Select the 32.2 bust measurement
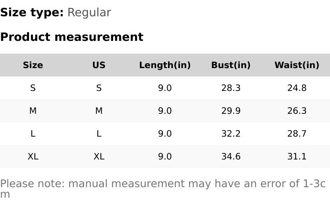This screenshot has height=210, width=330. [x=231, y=134]
